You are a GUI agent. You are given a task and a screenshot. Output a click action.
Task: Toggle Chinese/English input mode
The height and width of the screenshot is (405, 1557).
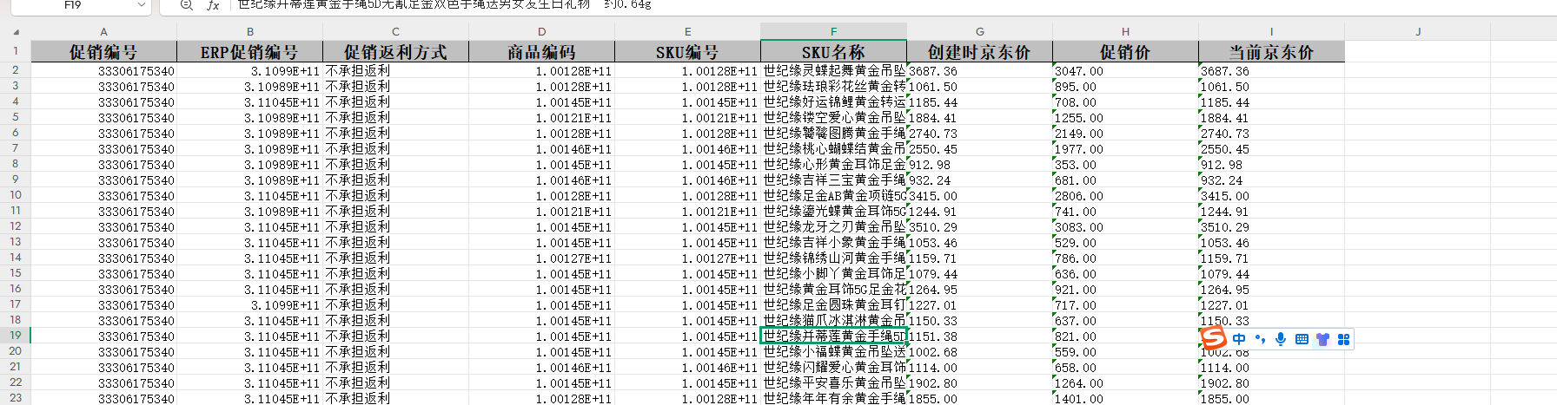(x=1239, y=339)
